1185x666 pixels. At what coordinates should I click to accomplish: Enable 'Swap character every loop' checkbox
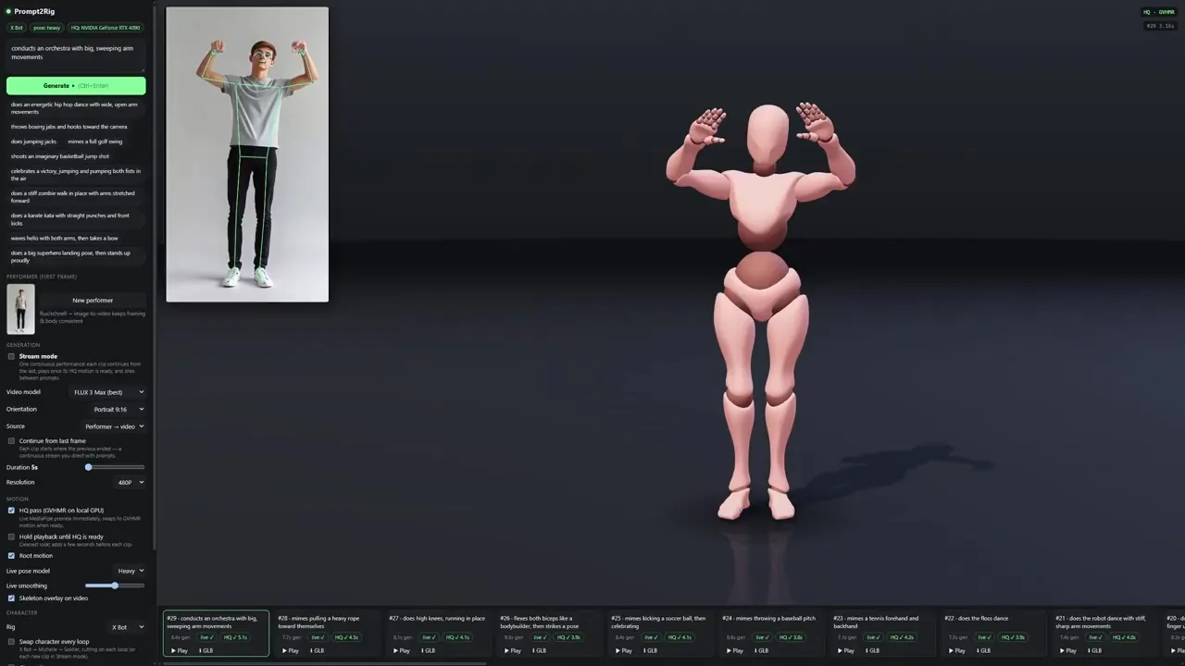coord(11,642)
